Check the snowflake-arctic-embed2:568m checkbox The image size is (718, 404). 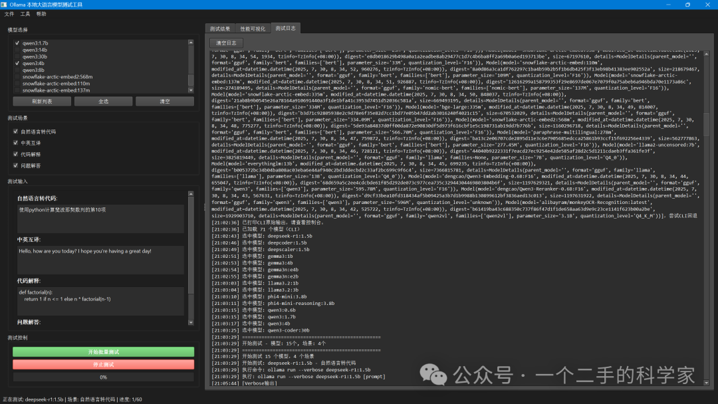(17, 77)
